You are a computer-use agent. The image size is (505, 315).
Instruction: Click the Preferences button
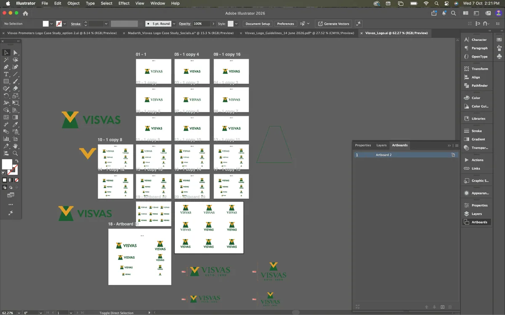point(285,24)
